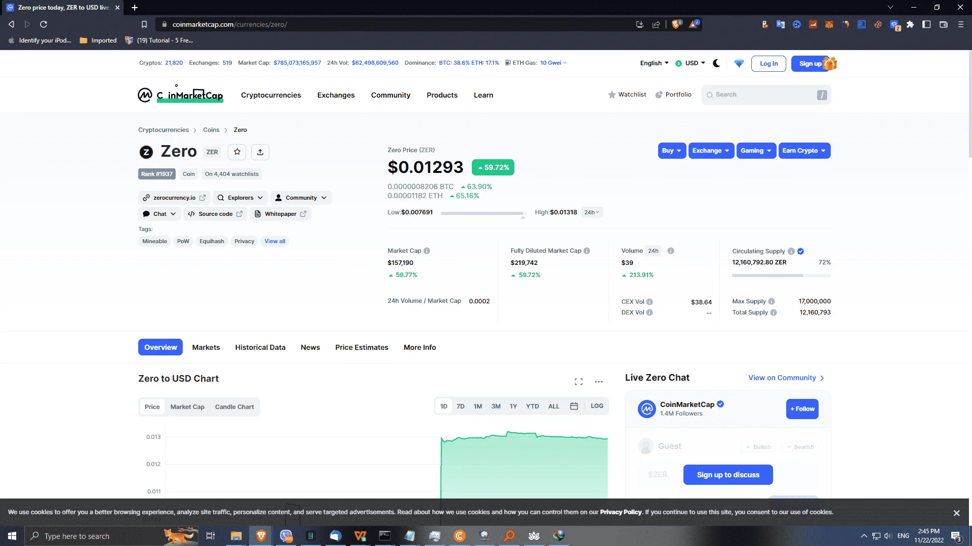Click Circulating Supply info icon

(791, 251)
